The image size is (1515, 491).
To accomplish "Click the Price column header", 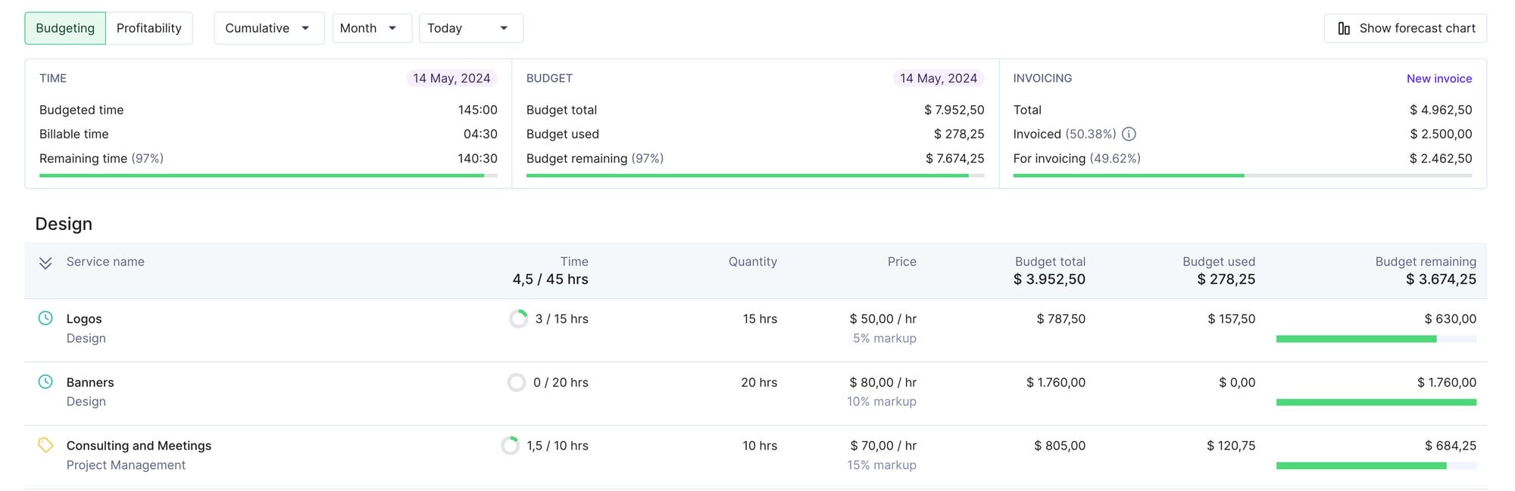I will (x=902, y=262).
